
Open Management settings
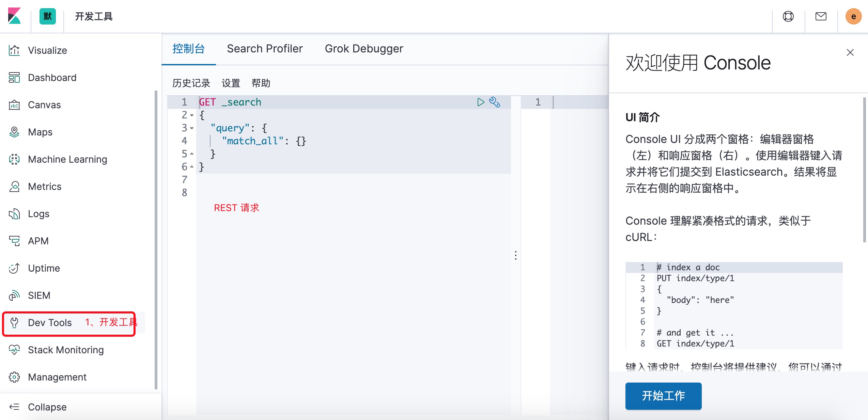pos(57,377)
